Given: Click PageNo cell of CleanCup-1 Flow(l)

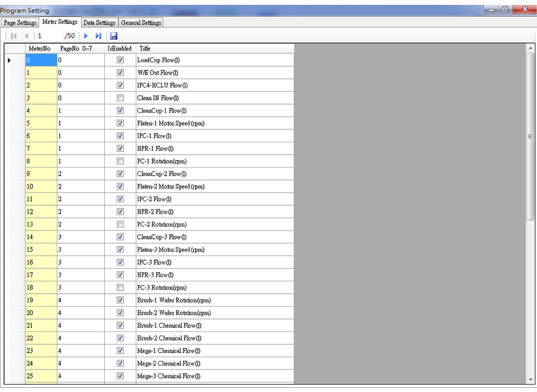Looking at the screenshot, I should click(81, 111).
